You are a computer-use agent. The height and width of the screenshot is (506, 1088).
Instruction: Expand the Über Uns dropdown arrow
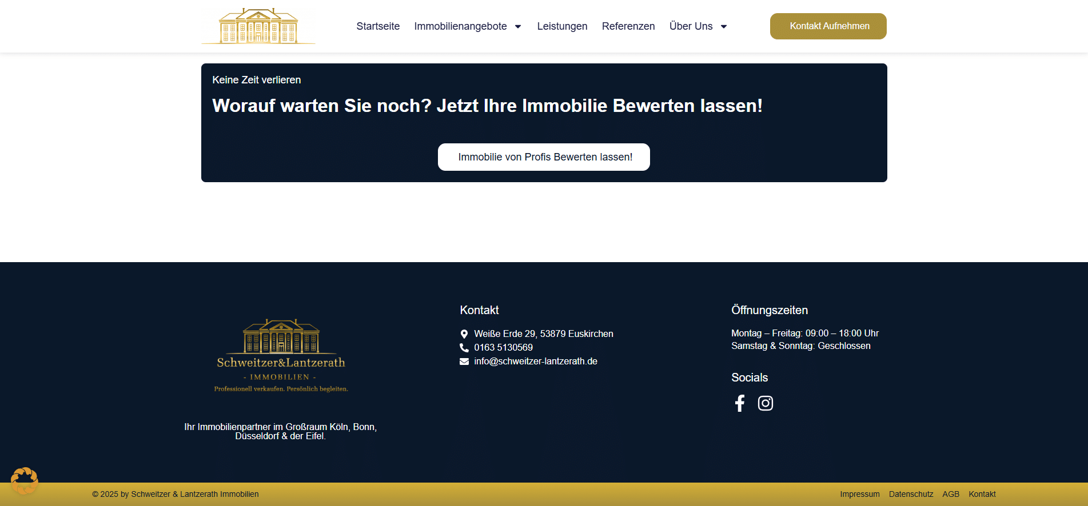(724, 27)
